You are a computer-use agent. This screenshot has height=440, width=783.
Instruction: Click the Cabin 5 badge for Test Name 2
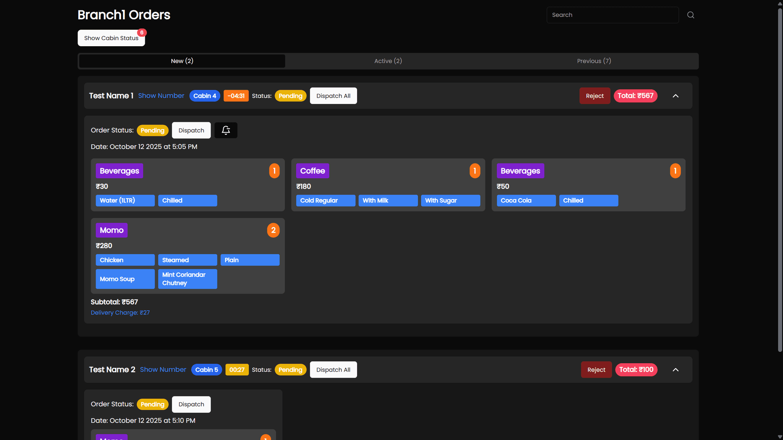[x=206, y=370]
